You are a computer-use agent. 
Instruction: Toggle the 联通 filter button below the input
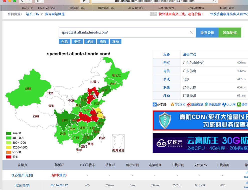103,41
